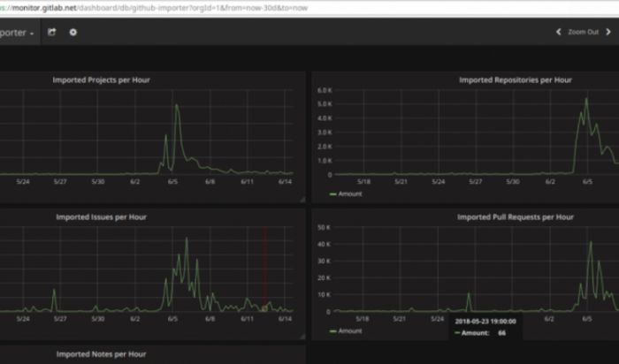Click the Zoom Out time button
The height and width of the screenshot is (364, 619).
point(584,32)
